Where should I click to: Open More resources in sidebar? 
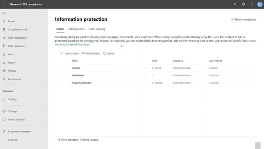(16, 120)
